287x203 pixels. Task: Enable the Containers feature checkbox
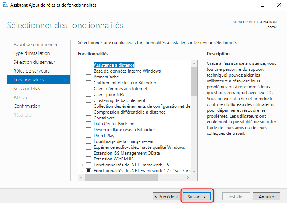point(89,118)
